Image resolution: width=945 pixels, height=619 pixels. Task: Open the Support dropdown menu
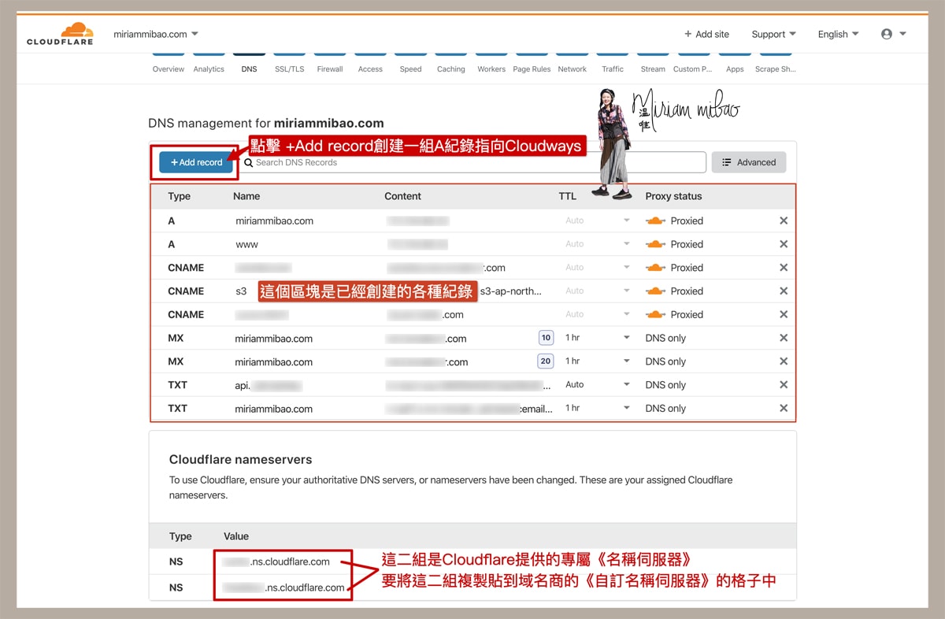[x=773, y=34]
